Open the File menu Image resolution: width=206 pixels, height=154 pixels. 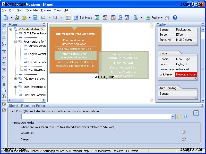(x=4, y=10)
